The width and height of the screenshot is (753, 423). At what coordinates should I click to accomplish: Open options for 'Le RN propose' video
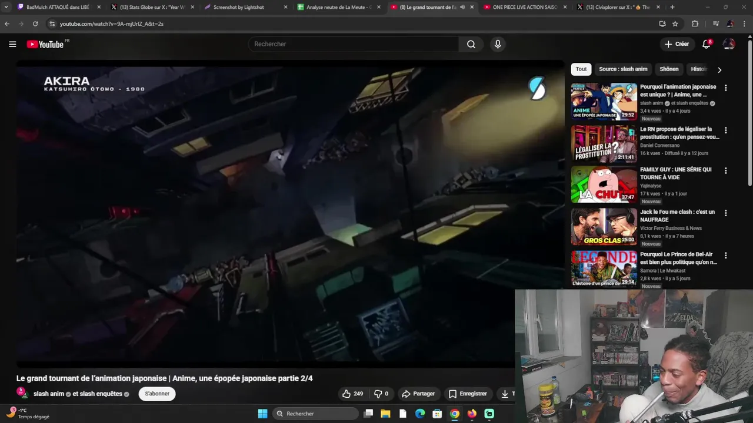tap(725, 130)
